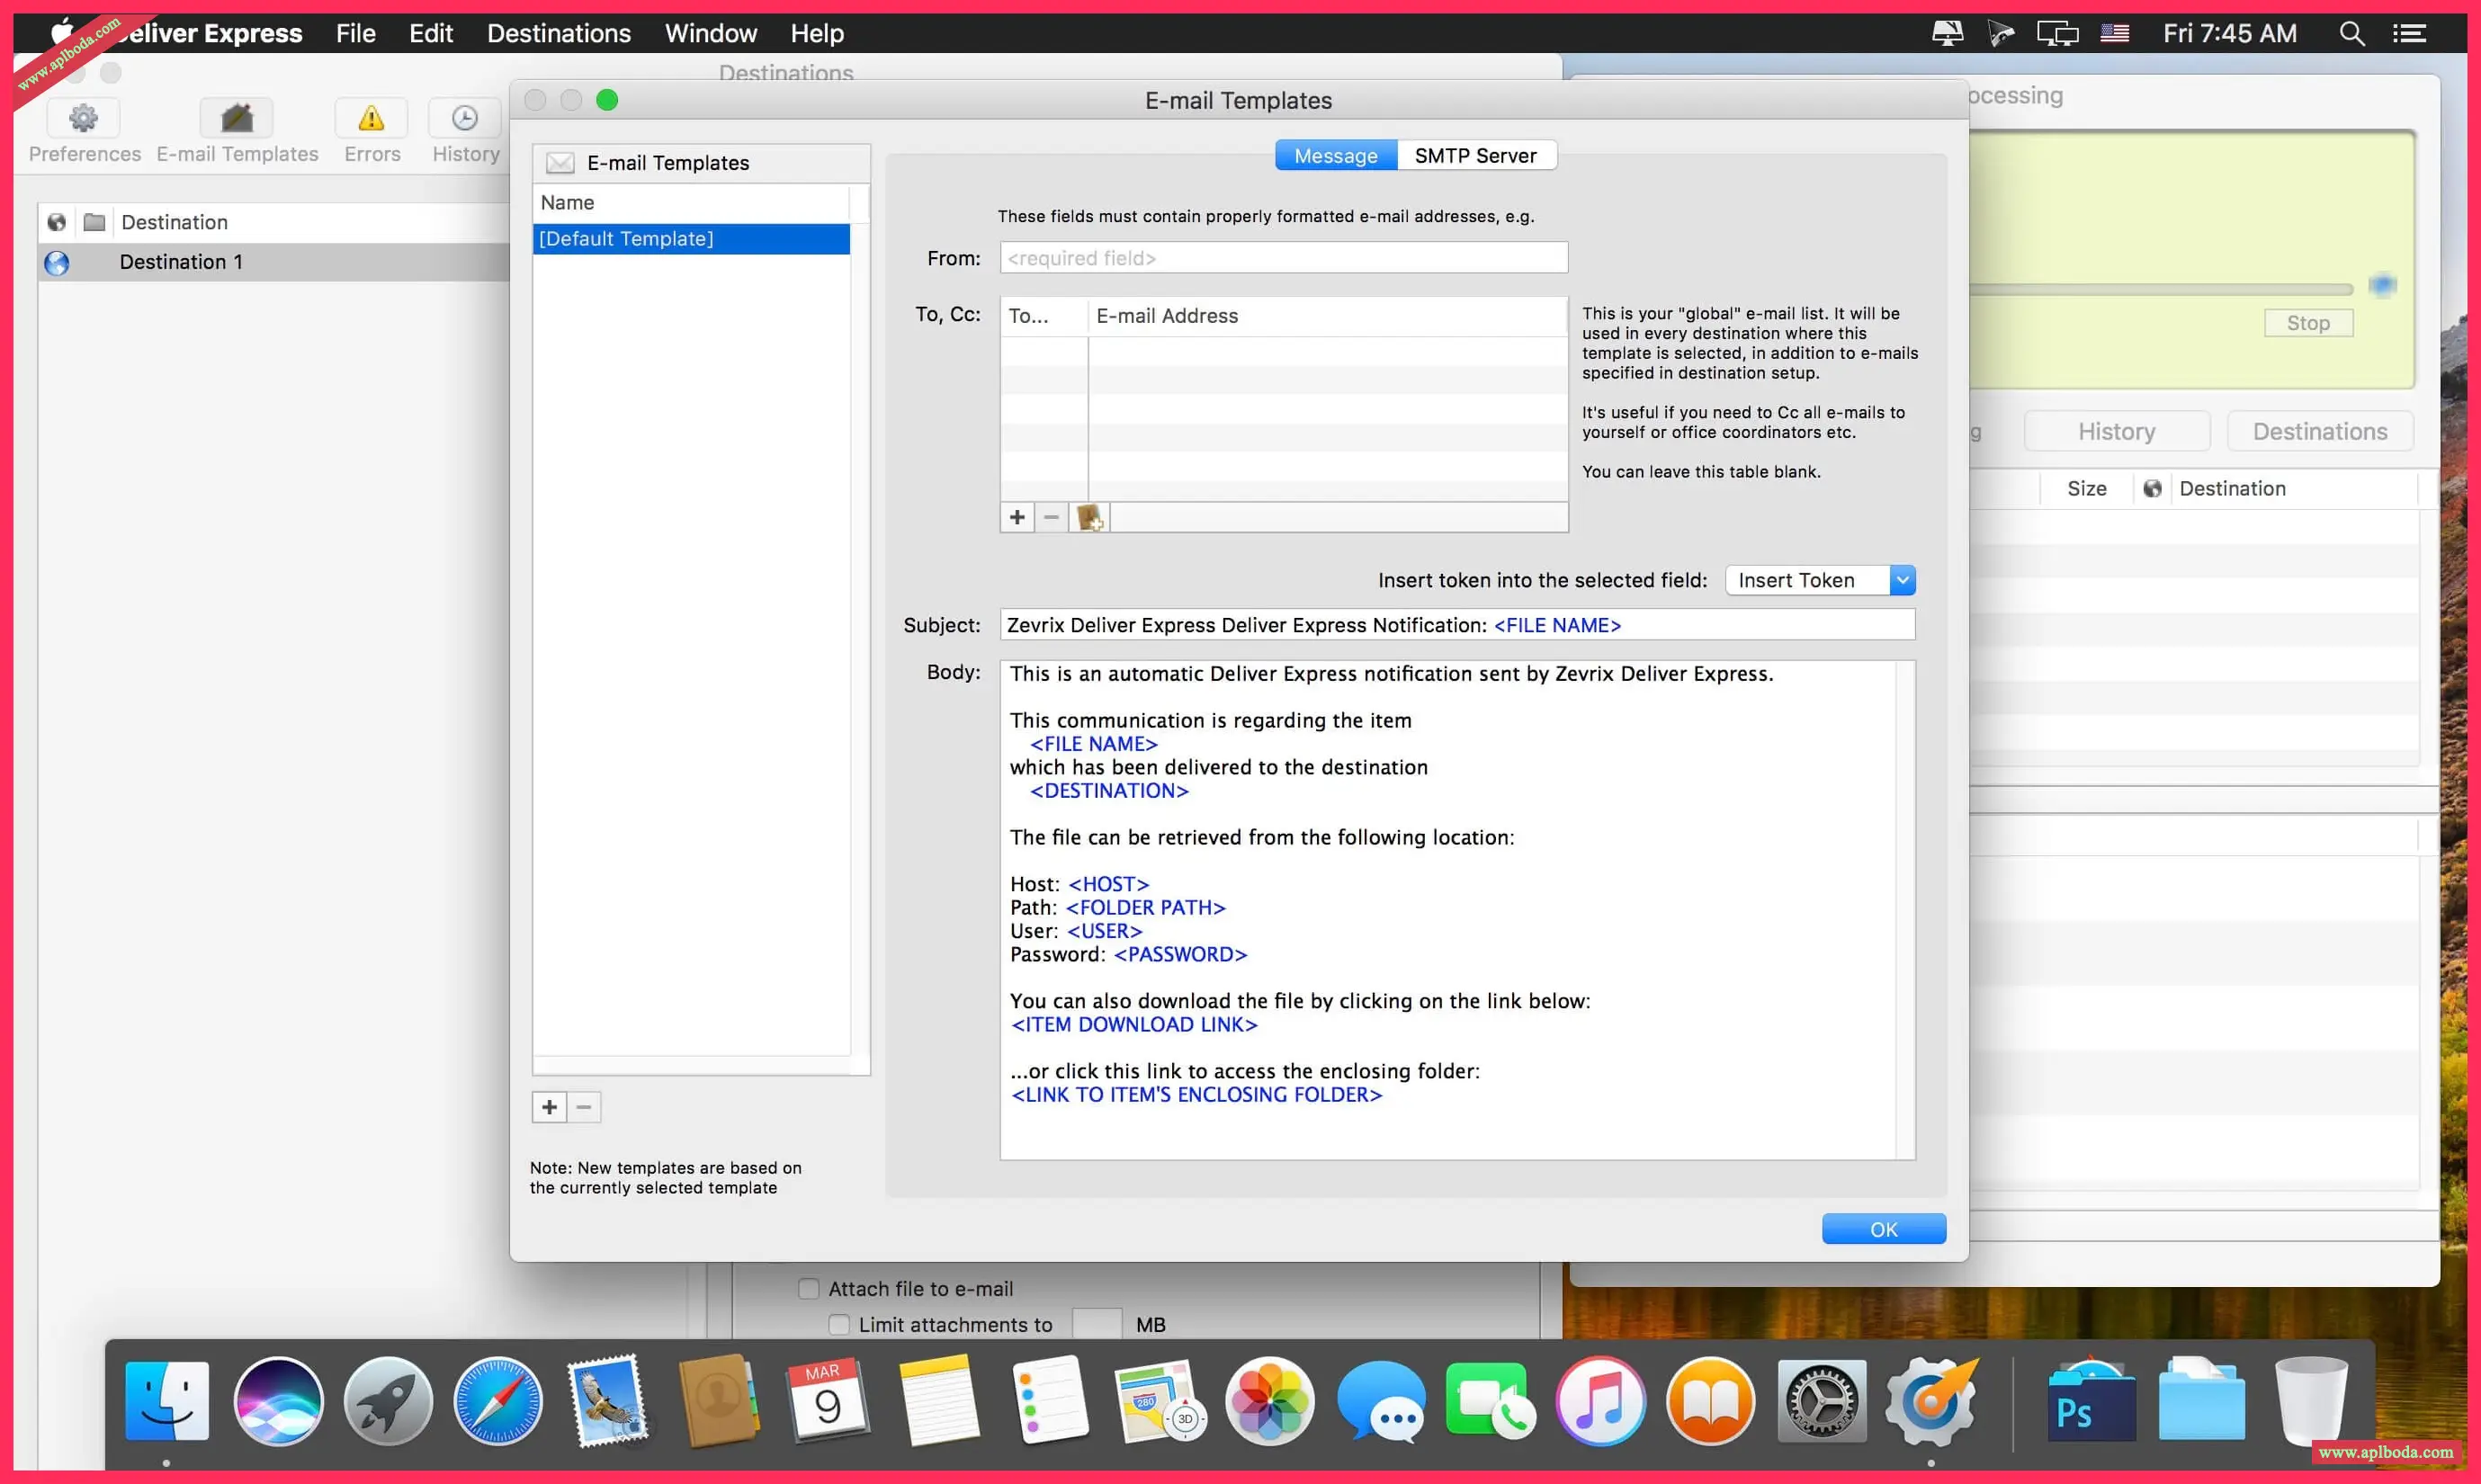Click the E-mail Templates toolbar icon
This screenshot has width=2481, height=1484.
[x=237, y=119]
